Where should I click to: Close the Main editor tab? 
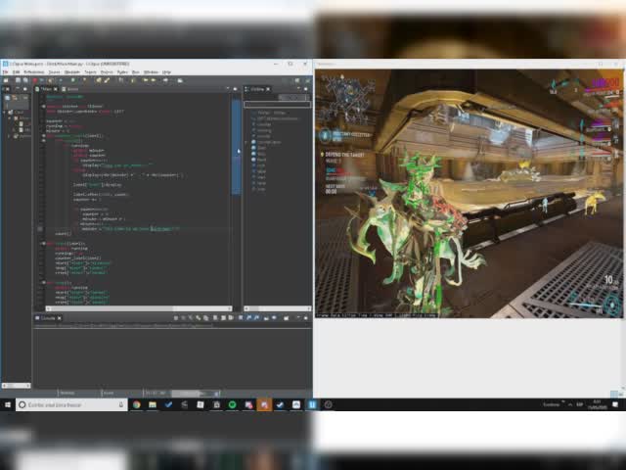[56, 89]
